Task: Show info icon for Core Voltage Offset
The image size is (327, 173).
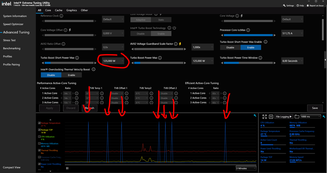Action: 65,30
